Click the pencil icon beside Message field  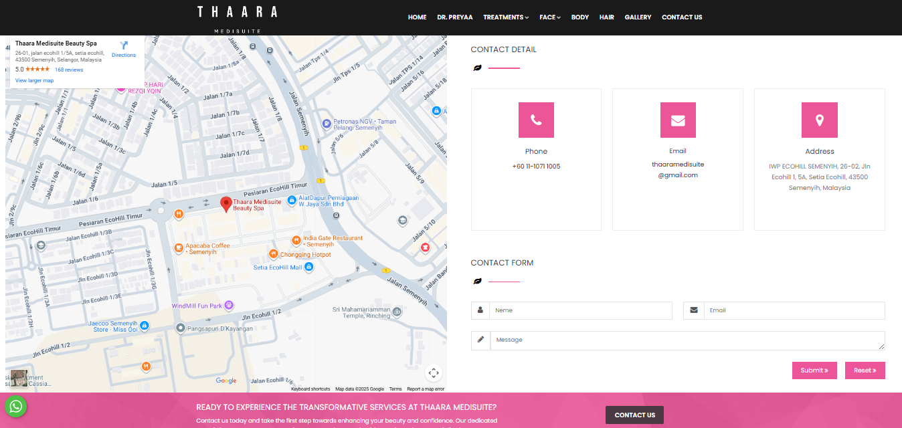pyautogui.click(x=480, y=340)
